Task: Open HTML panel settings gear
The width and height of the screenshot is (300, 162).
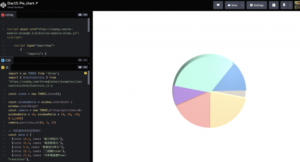Action: click(x=80, y=15)
